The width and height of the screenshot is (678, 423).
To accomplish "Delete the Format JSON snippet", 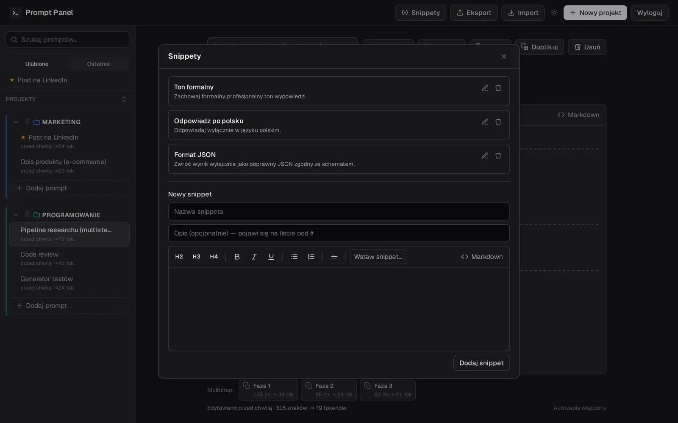I will pos(498,156).
